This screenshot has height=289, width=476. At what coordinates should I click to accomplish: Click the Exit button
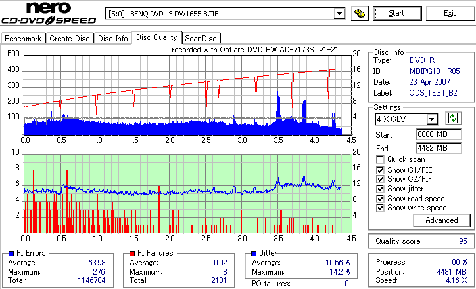click(450, 13)
